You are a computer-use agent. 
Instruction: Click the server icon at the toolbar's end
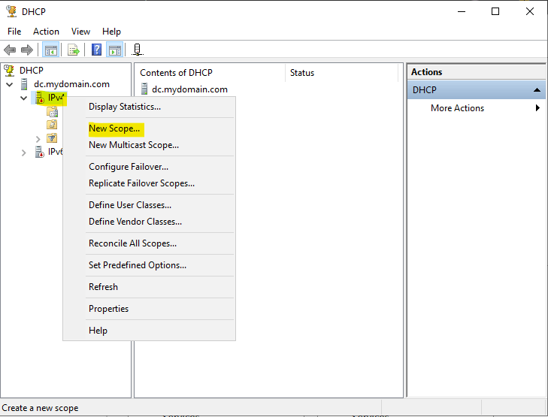137,50
